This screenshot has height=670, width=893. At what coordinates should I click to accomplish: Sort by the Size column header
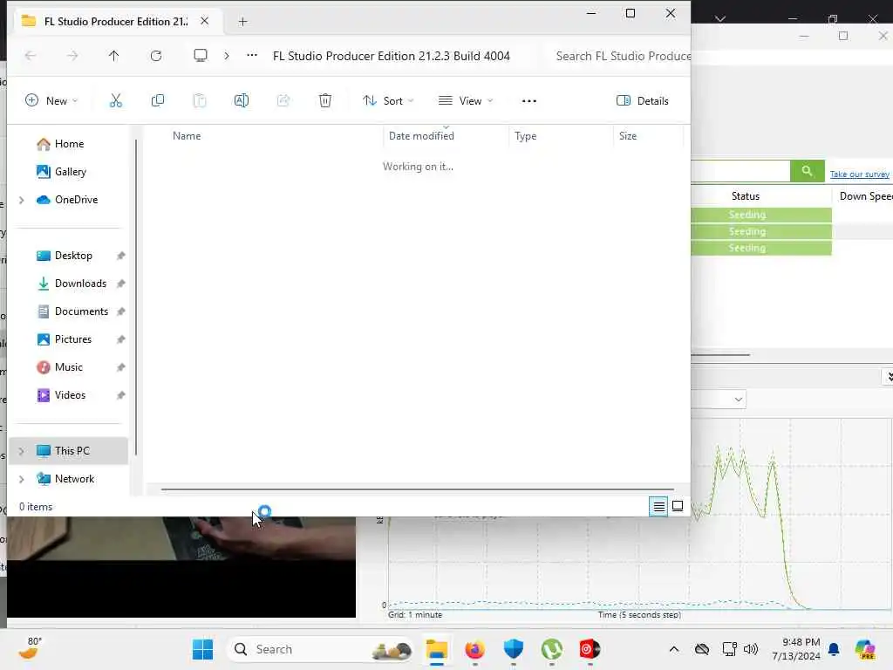pyautogui.click(x=628, y=136)
